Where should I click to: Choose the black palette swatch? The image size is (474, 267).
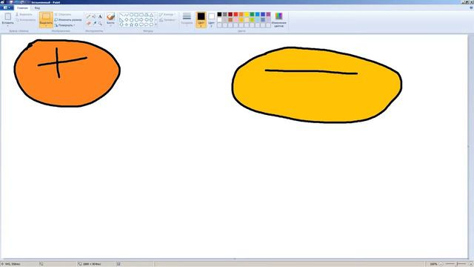coord(219,14)
